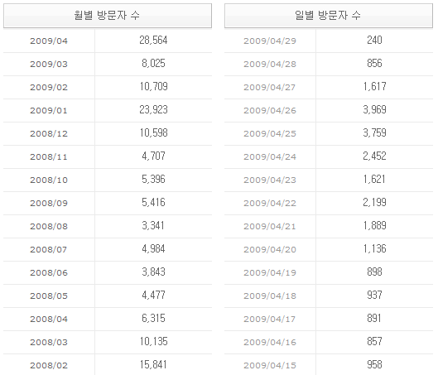438x375 pixels.
Task: Select the 2009/04 month cell
Action: [49, 41]
